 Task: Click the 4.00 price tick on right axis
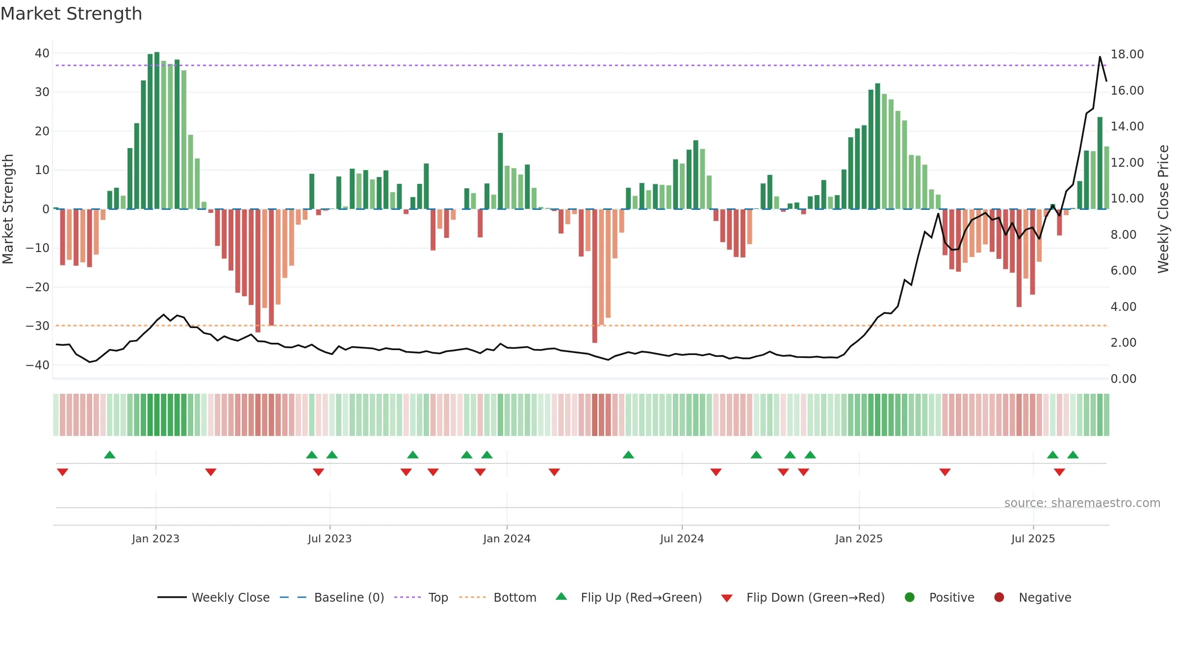[x=1123, y=307]
